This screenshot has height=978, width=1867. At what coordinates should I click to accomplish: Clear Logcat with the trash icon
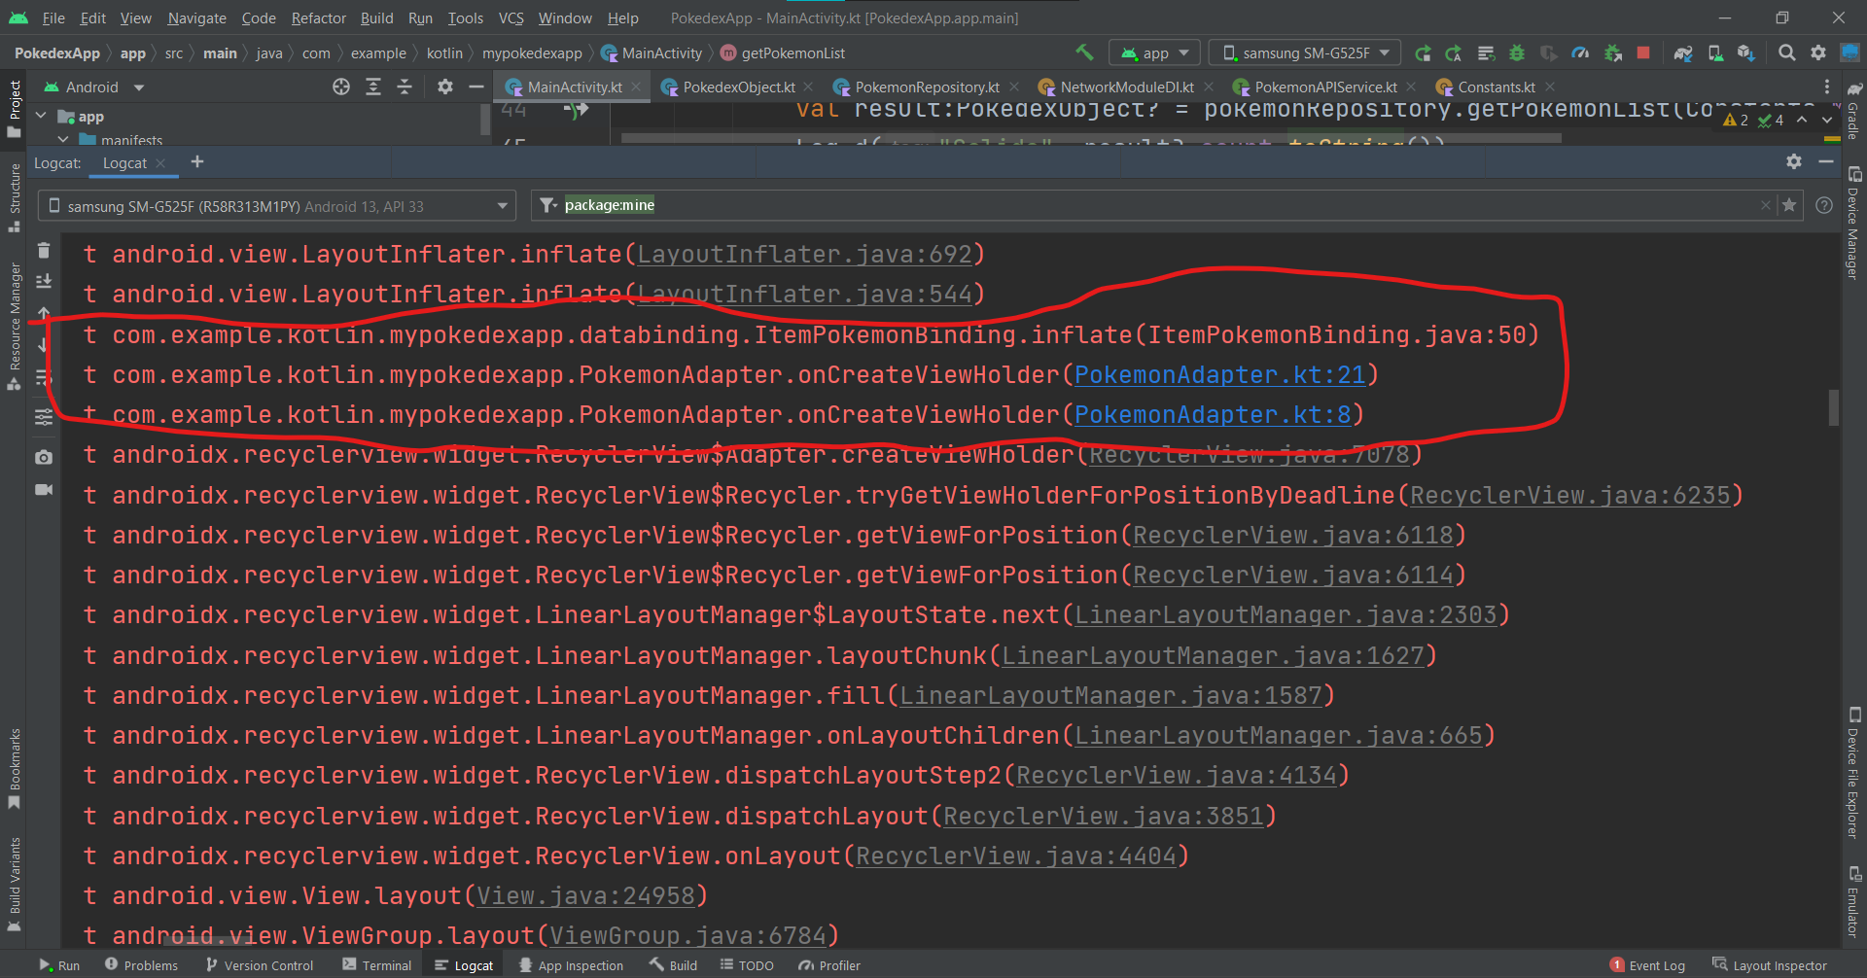point(44,251)
